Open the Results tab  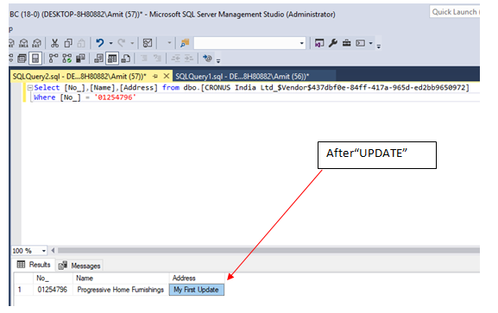pyautogui.click(x=34, y=265)
